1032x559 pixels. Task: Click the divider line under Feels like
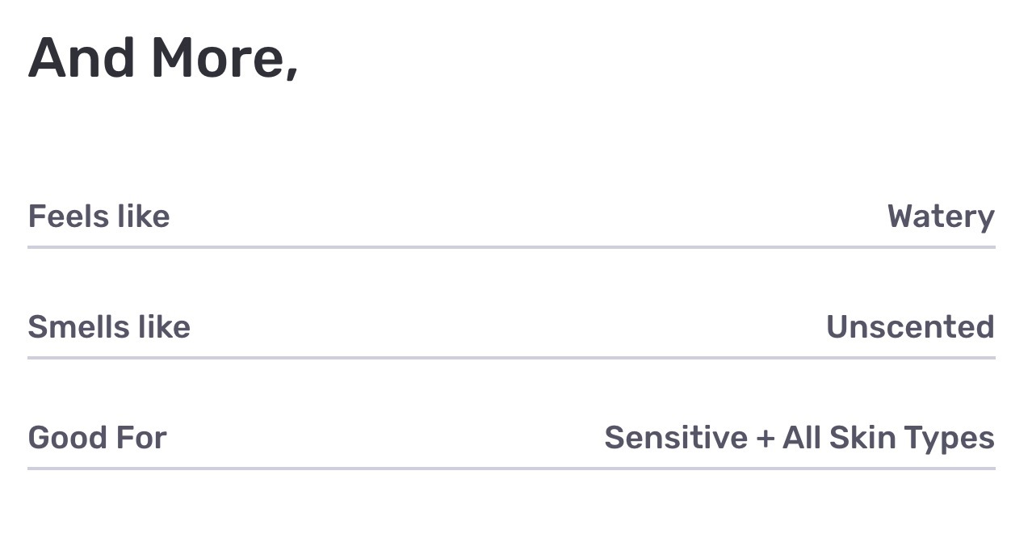511,246
